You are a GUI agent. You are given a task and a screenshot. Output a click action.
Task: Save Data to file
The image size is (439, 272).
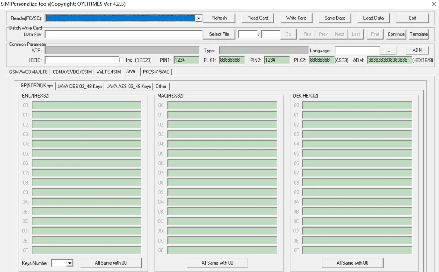[335, 18]
